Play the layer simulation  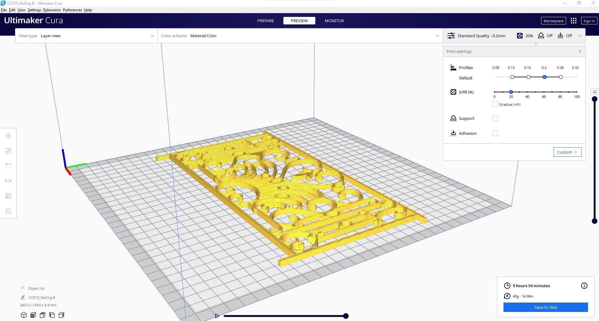(217, 316)
